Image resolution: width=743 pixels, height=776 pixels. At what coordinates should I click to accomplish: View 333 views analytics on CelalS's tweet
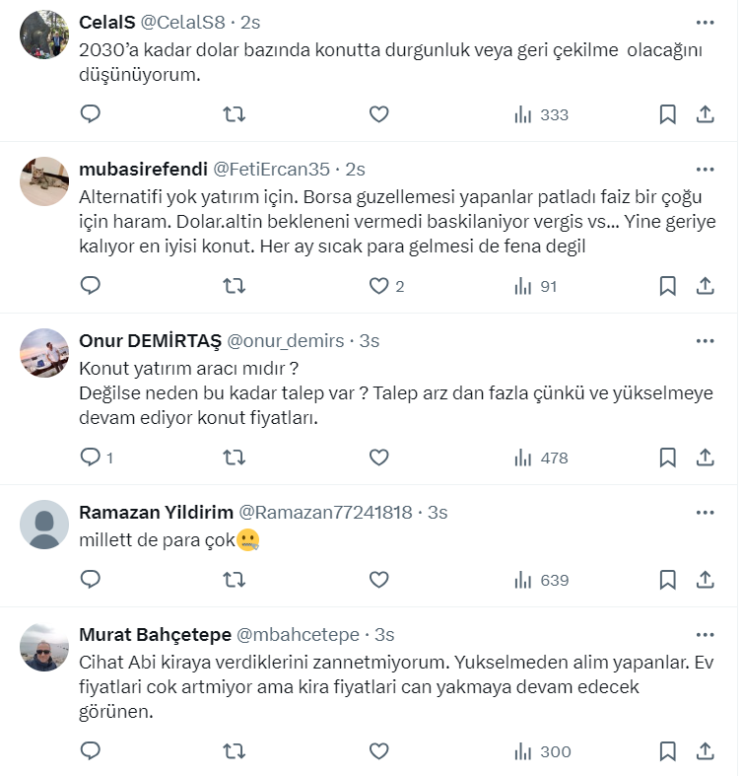(542, 114)
